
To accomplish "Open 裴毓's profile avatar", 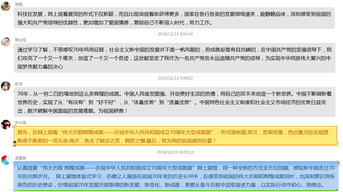I will 6,6.
